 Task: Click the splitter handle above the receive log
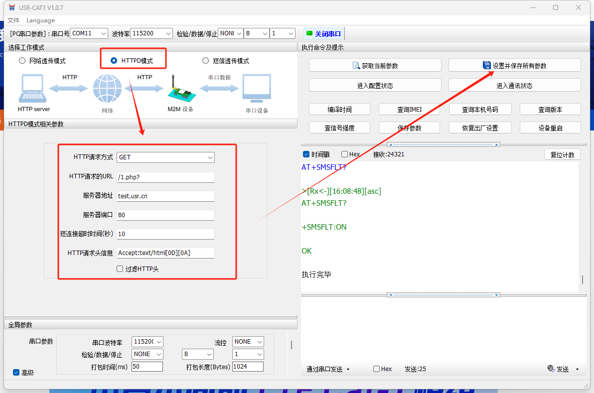click(x=443, y=144)
